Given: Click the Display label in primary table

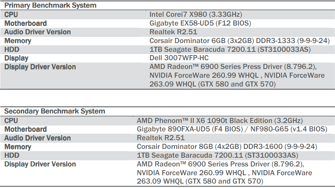Looking at the screenshot, I should pyautogui.click(x=16, y=58).
